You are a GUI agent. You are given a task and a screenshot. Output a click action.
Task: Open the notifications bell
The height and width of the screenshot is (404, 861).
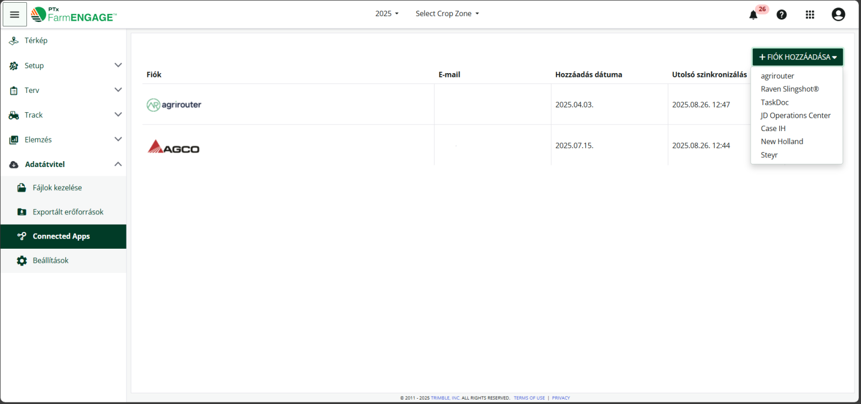(x=753, y=15)
